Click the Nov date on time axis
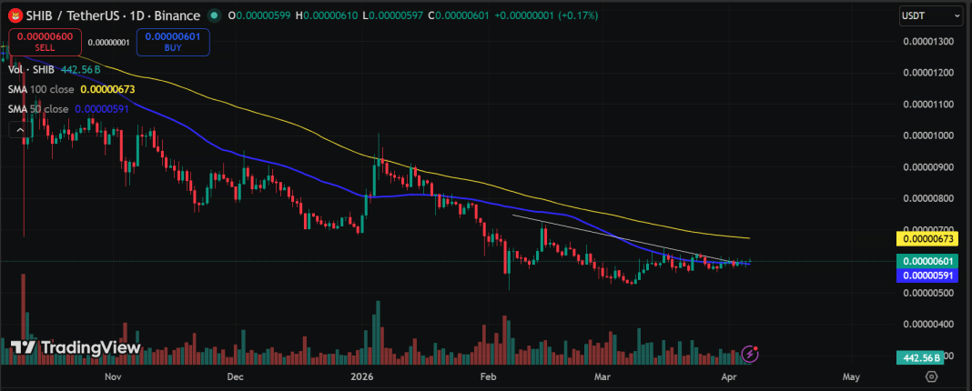The image size is (972, 391). pos(112,376)
